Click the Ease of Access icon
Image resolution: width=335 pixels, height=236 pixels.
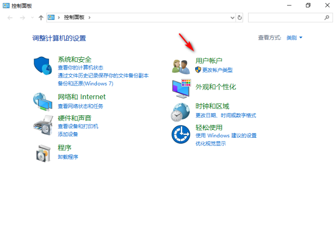tap(181, 134)
